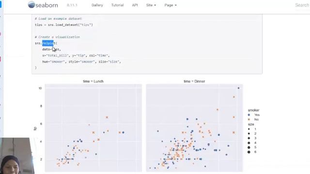Expand the Site dropdown menu

pos(151,5)
